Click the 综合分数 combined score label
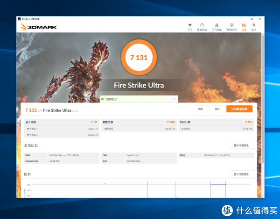Image resolution: width=280 pixels, height=219 pixels. coord(185,122)
